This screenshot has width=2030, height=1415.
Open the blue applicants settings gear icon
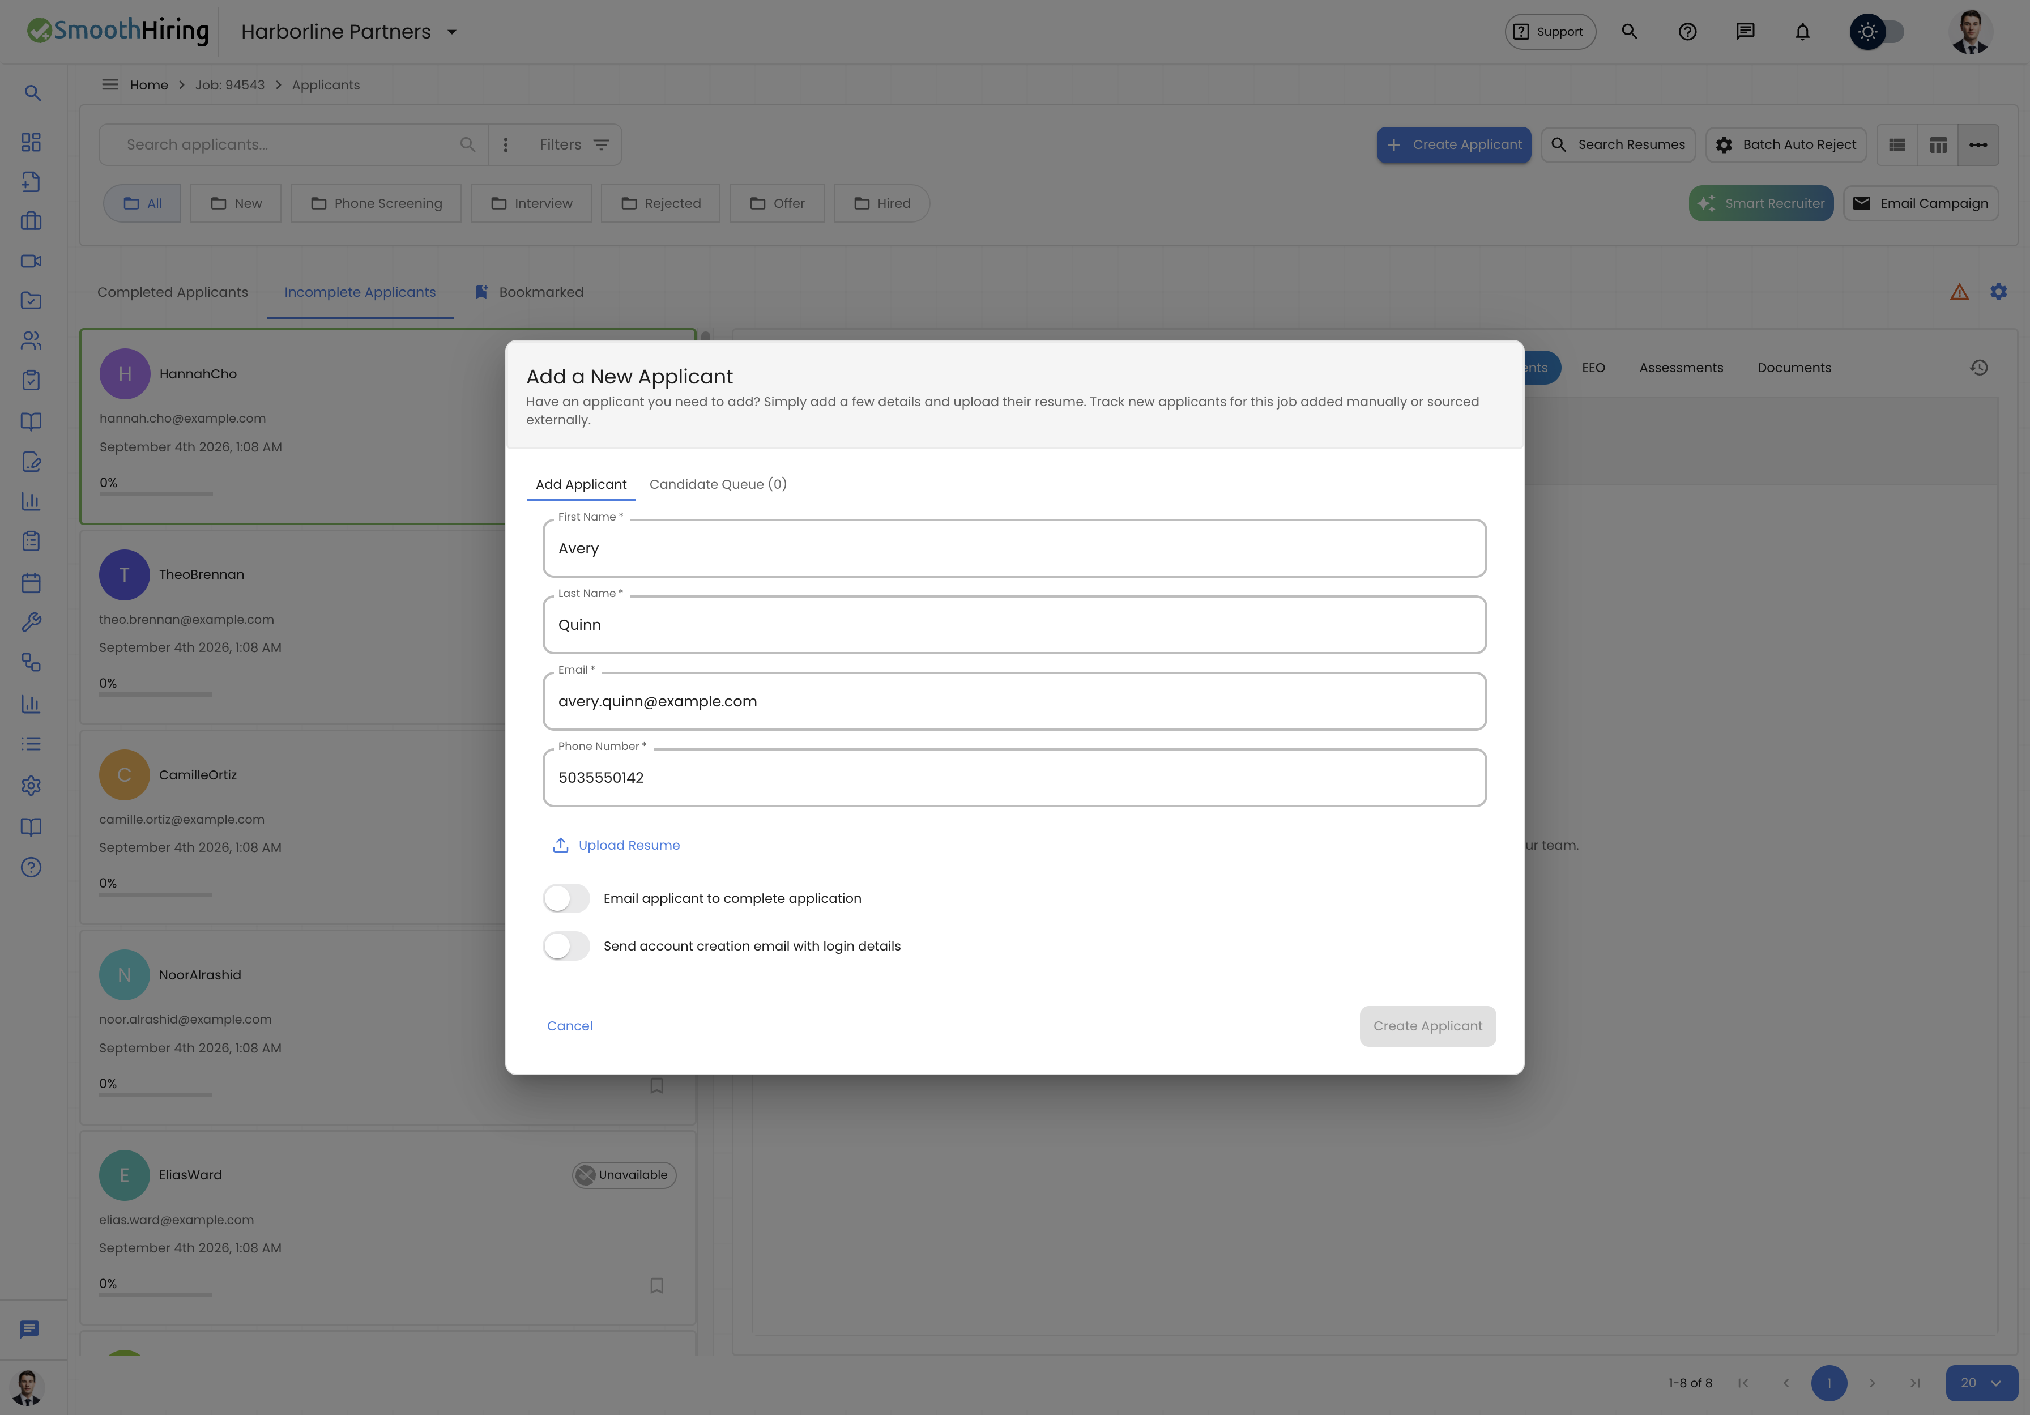pos(1998,292)
